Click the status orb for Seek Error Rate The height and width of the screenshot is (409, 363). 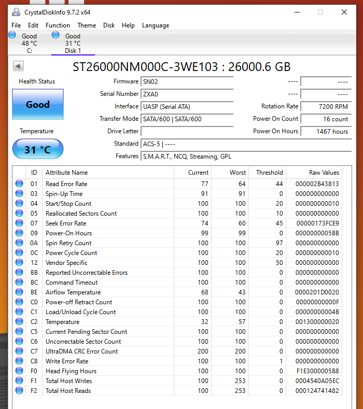(x=19, y=223)
